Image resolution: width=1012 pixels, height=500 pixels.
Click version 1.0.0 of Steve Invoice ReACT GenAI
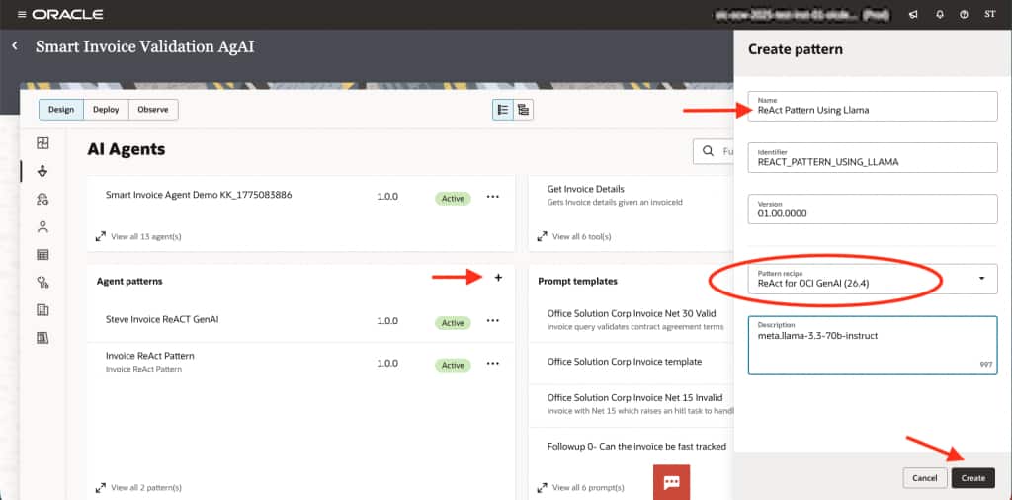coord(387,320)
